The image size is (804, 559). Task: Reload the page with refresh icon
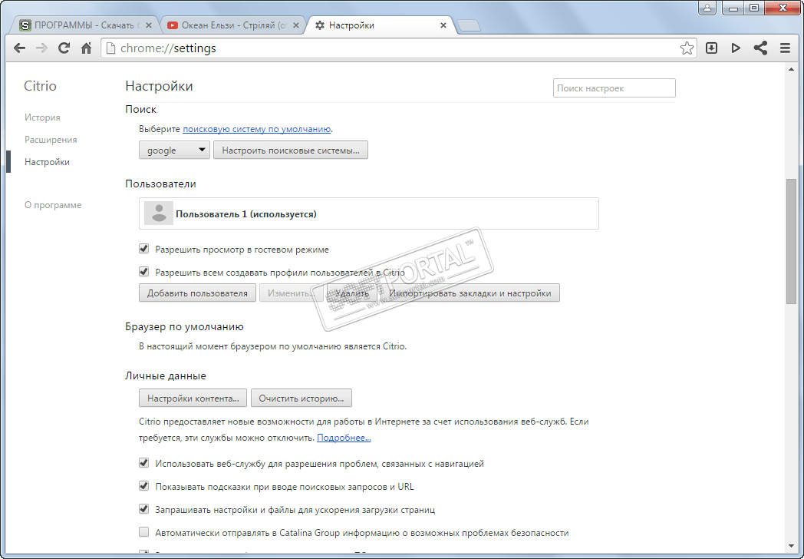[64, 48]
